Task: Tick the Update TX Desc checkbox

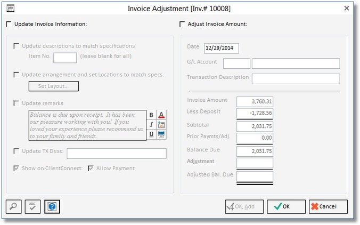Action: pos(17,151)
